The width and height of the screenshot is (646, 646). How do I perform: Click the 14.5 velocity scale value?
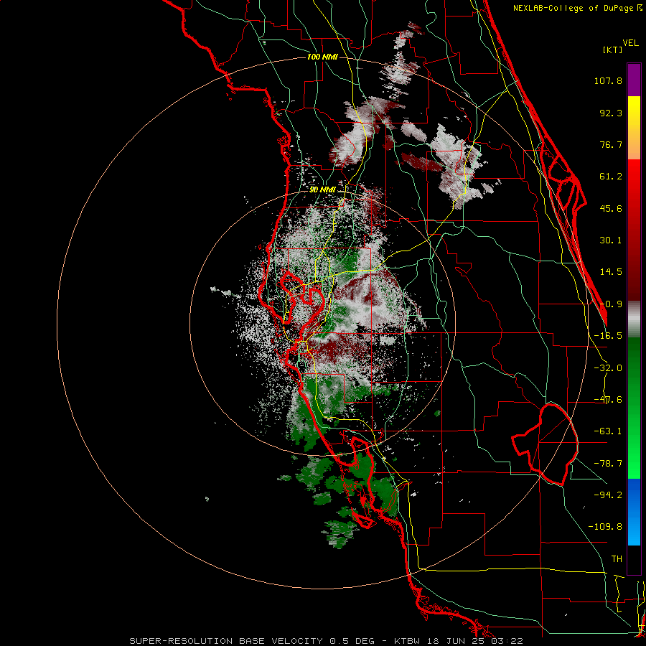pos(611,272)
